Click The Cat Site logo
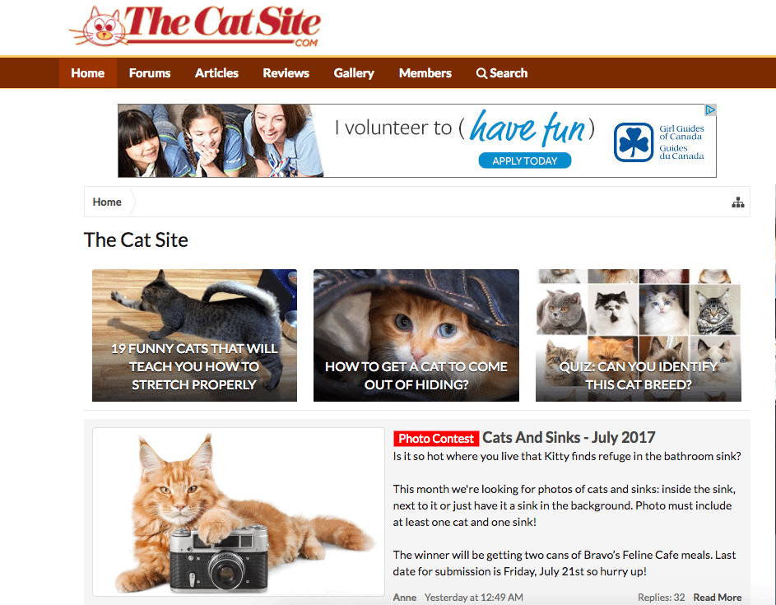 [195, 26]
